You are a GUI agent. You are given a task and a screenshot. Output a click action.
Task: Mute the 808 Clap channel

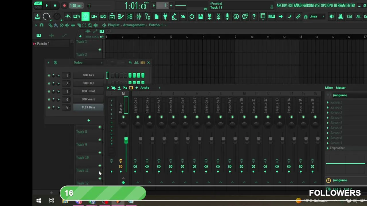point(49,83)
